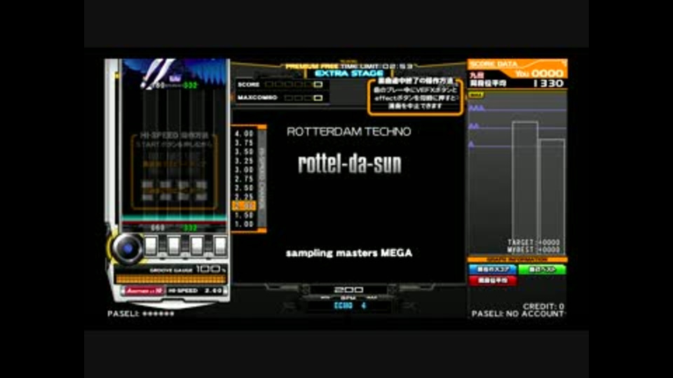Click the orange groove gauge bar

tap(171, 279)
